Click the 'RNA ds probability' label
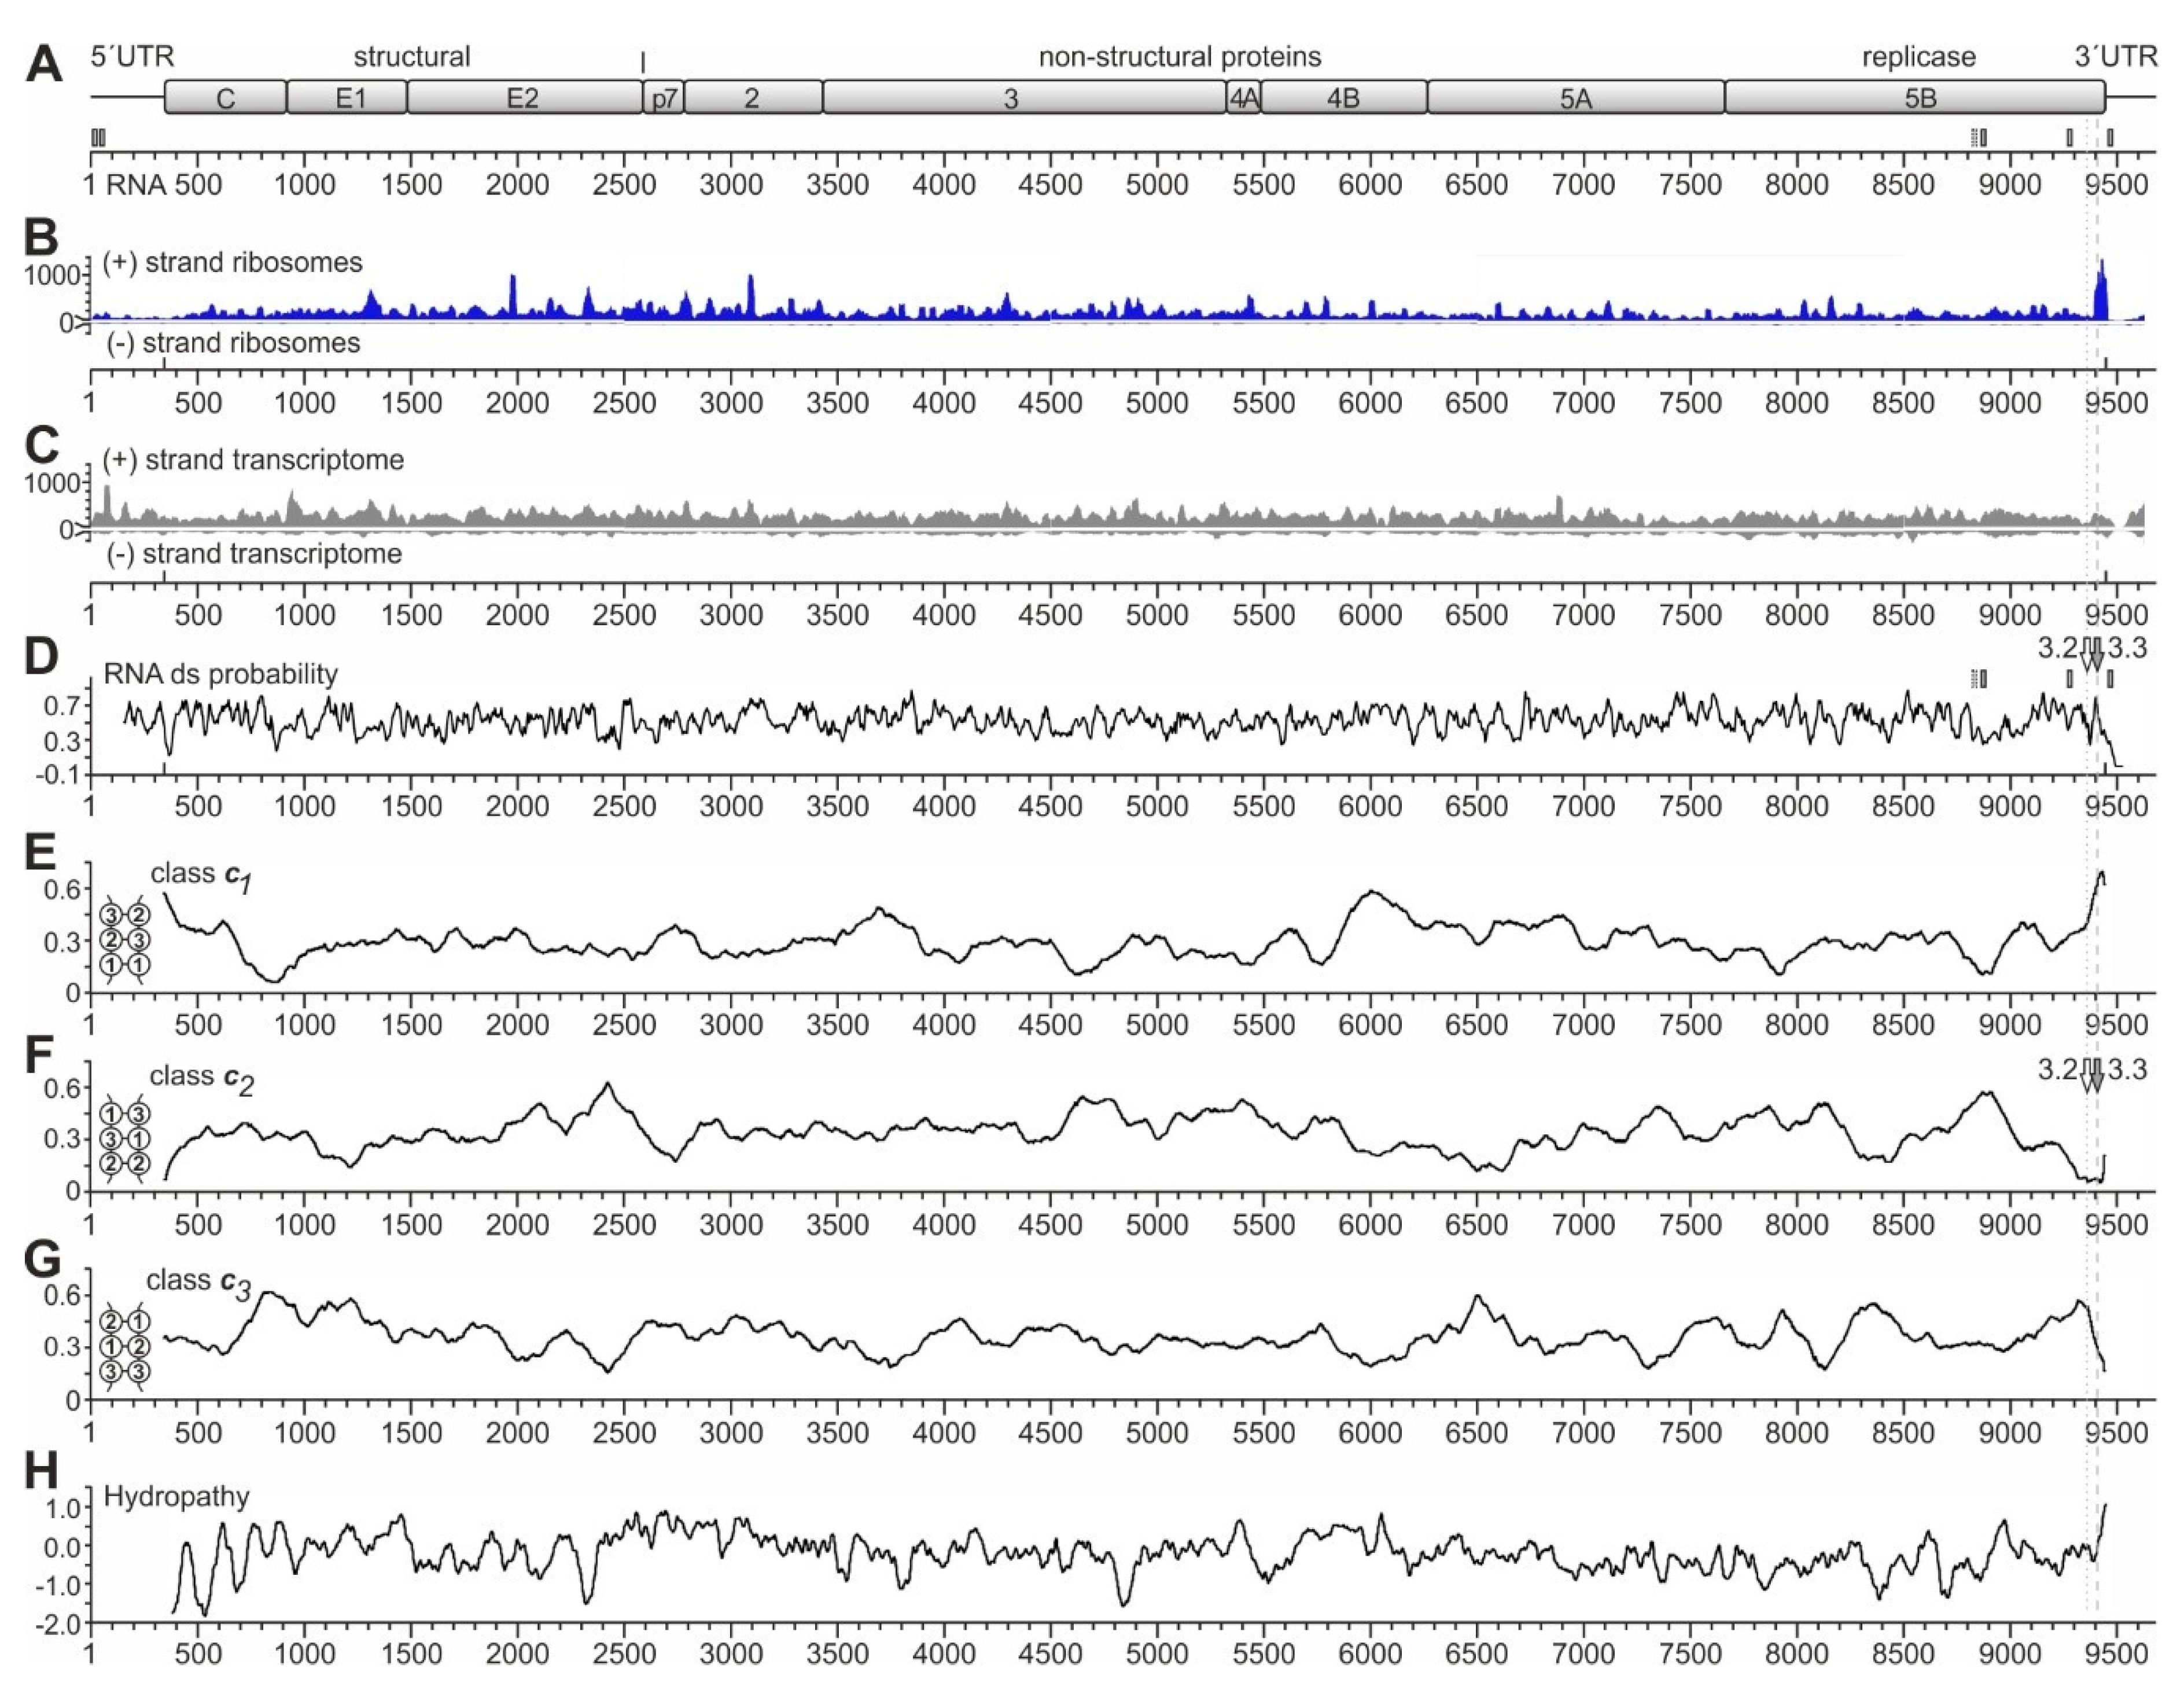Image resolution: width=2184 pixels, height=1686 pixels. pos(220,674)
